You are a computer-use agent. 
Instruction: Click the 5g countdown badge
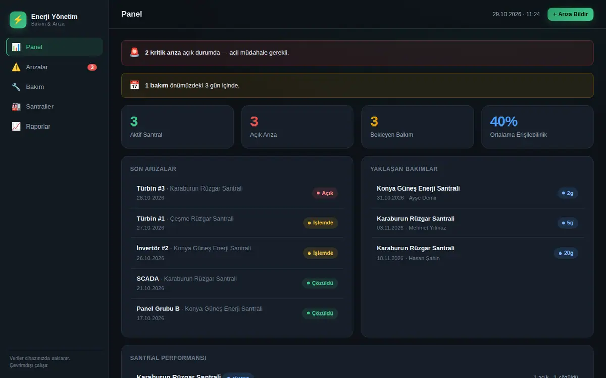coord(568,223)
